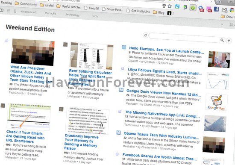Click Mashable icon beside Google Docs Viewer
Screen dimensions: 235x165
tap(121, 90)
